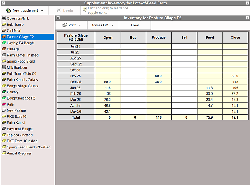The width and height of the screenshot is (250, 185).
Task: Click the Produce column header
Action: pyautogui.click(x=159, y=38)
